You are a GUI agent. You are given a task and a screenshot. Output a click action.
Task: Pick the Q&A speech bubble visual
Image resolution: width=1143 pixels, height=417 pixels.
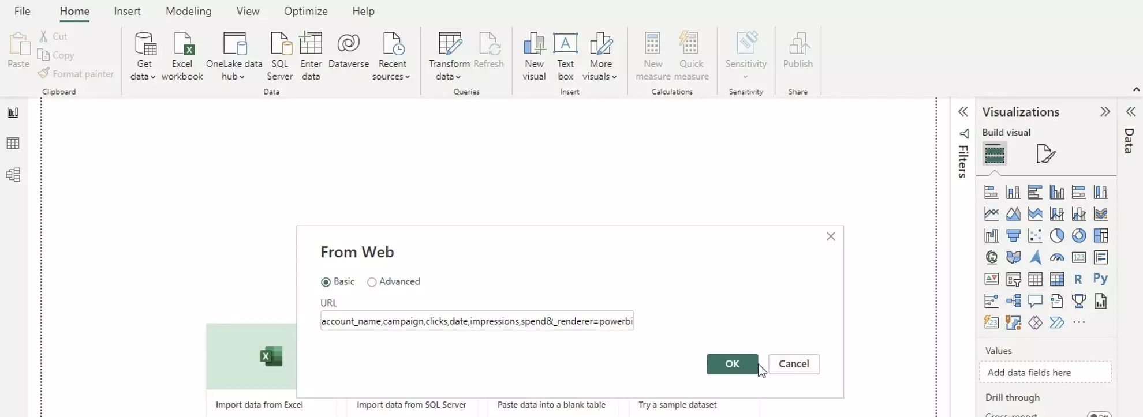[x=1035, y=301]
